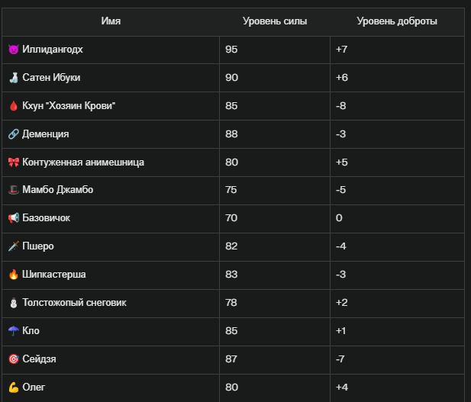The image size is (471, 402).
Task: Click the blood drop emoji icon
Action: [x=14, y=106]
